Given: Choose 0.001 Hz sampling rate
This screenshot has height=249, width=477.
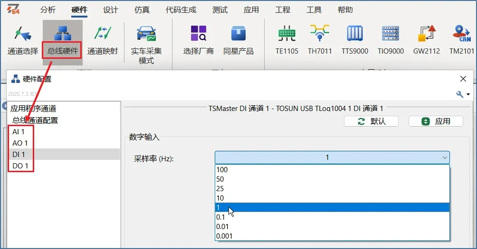Looking at the screenshot, I should tap(332, 236).
